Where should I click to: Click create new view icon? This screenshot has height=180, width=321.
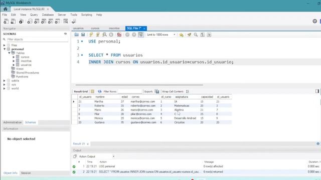click(x=44, y=21)
